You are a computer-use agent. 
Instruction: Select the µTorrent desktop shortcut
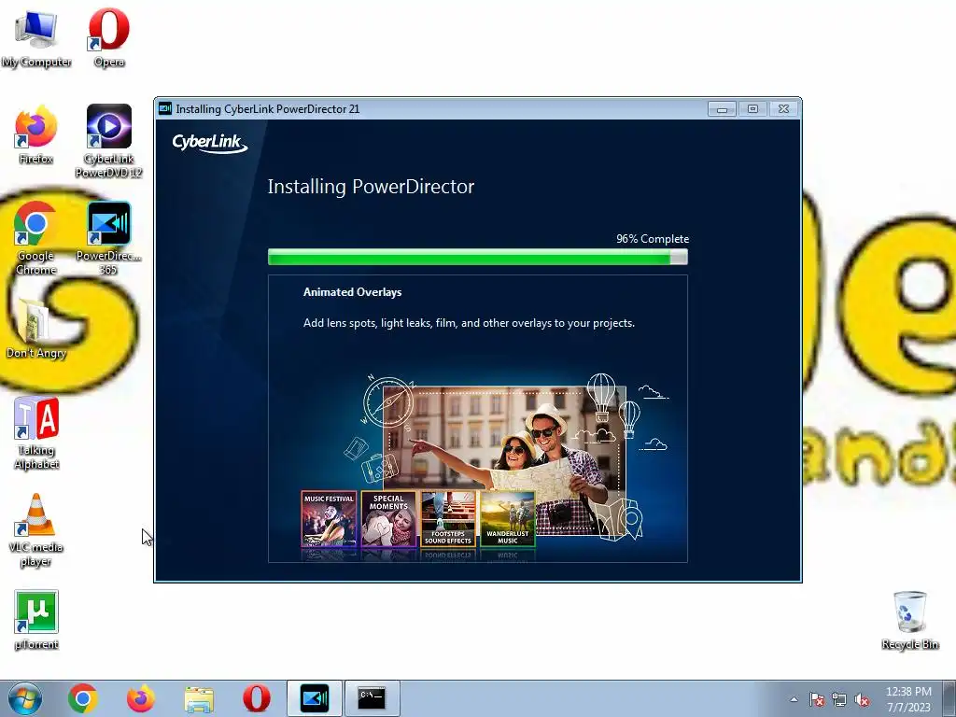36,620
